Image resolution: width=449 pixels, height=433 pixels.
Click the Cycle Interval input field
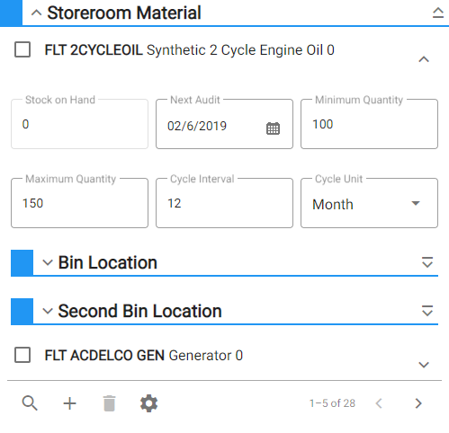point(224,203)
